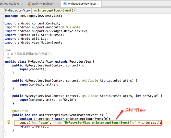Viewport: 171px width, 138px height.
Task: Click the fold end marker at import android.view.MotionEvent
Action: click(x=4, y=43)
